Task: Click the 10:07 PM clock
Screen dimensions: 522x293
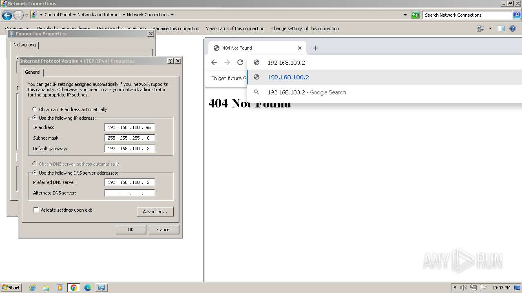Action: [501, 288]
